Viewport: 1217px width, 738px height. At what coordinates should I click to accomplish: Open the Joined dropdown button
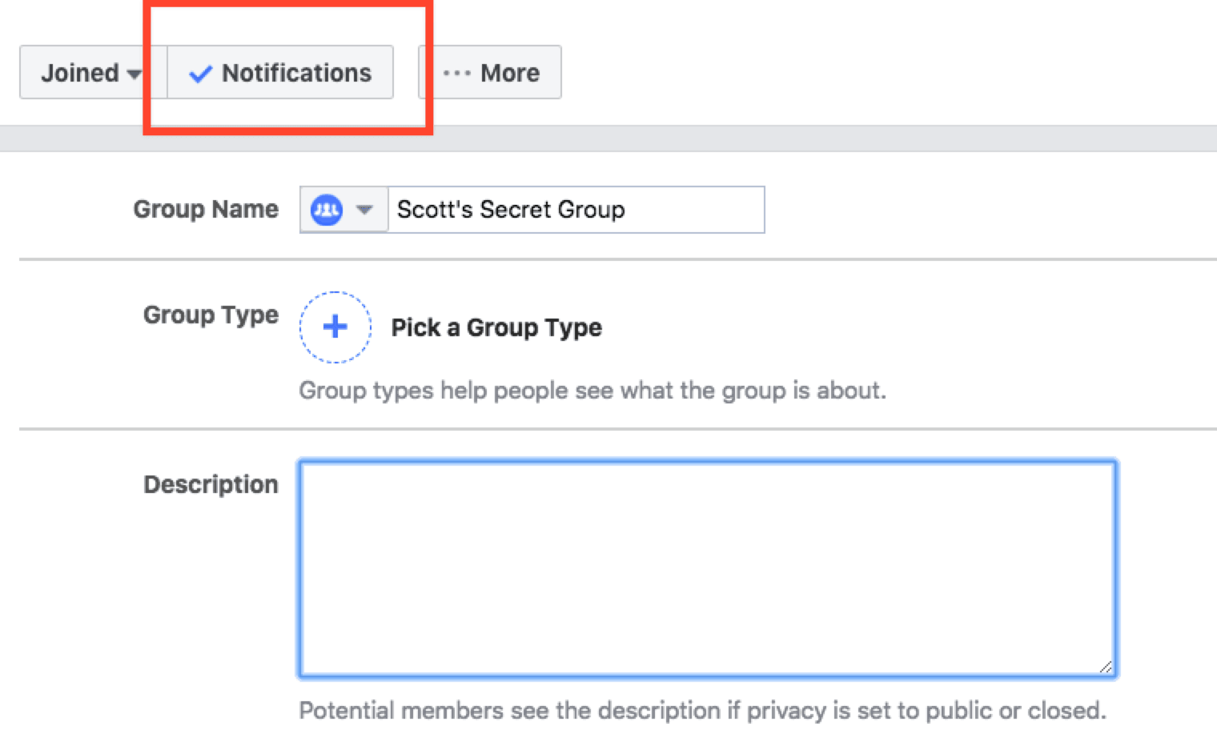[x=93, y=73]
